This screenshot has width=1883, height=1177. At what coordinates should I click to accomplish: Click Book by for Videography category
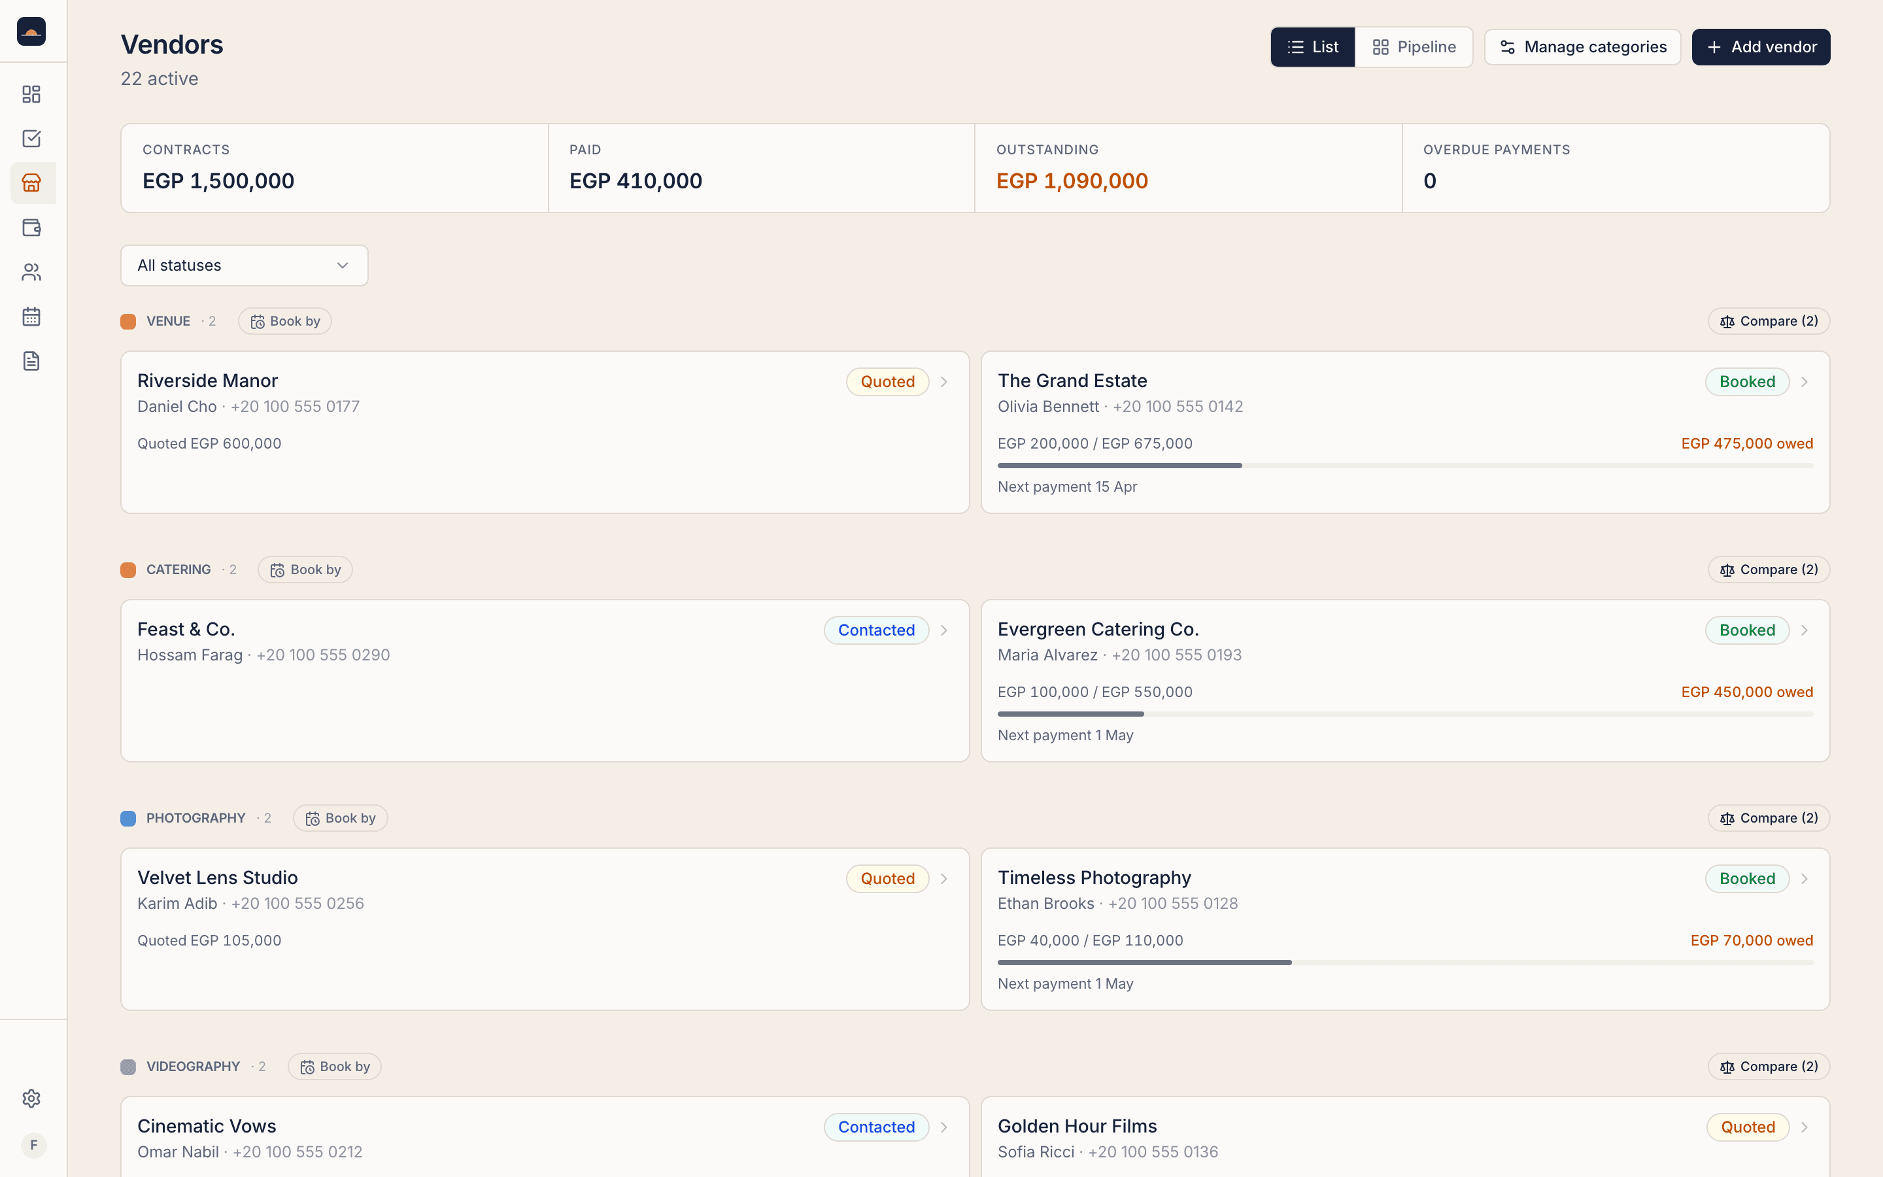coord(335,1066)
